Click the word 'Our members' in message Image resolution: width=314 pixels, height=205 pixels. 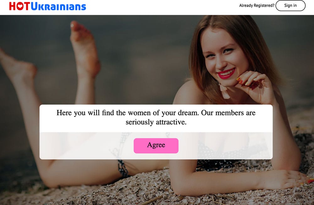click(222, 113)
